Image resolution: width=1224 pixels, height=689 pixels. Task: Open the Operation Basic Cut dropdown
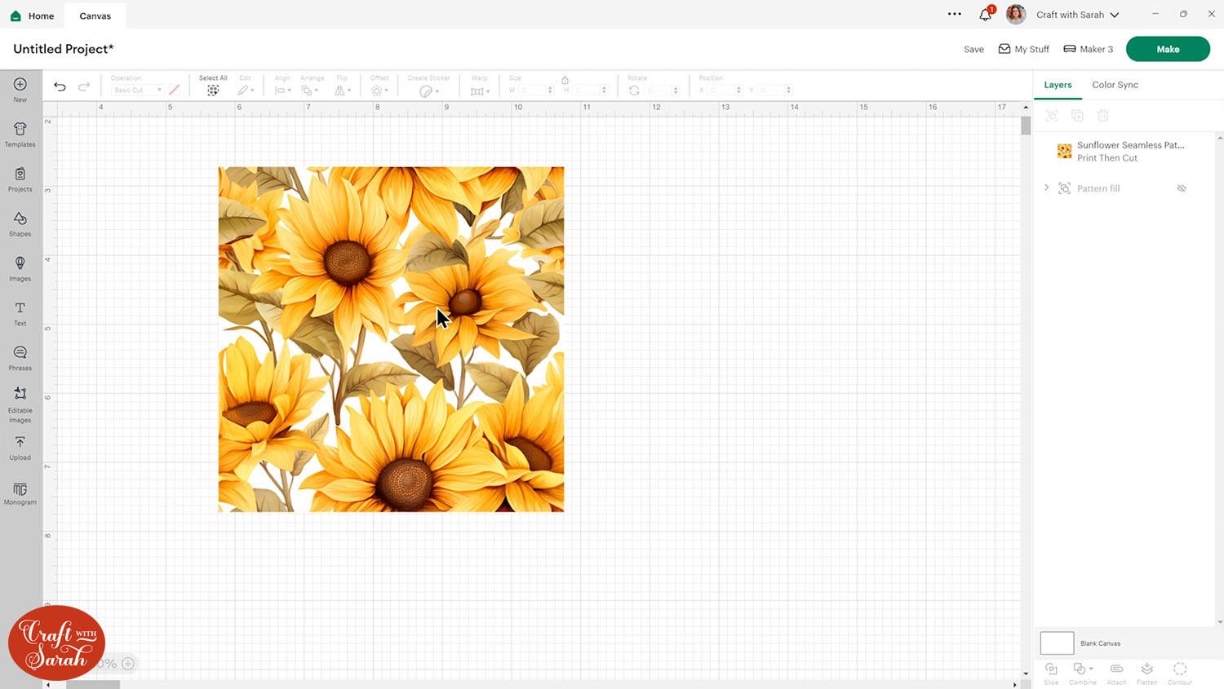[137, 91]
